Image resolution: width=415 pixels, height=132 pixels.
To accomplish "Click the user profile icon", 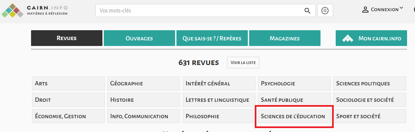I will coord(365,10).
